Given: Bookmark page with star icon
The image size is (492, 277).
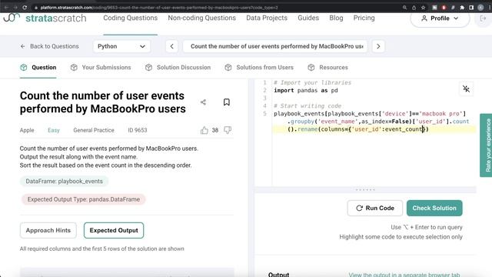Looking at the screenshot, I should [423, 7].
